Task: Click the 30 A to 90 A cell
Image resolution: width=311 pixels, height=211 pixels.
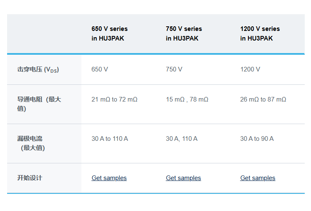Action: point(257,139)
